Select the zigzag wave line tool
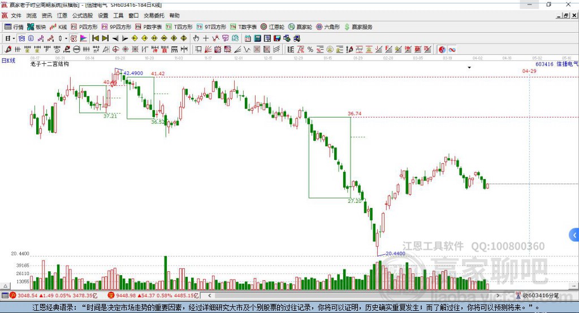The height and width of the screenshot is (313, 579). click(x=247, y=50)
